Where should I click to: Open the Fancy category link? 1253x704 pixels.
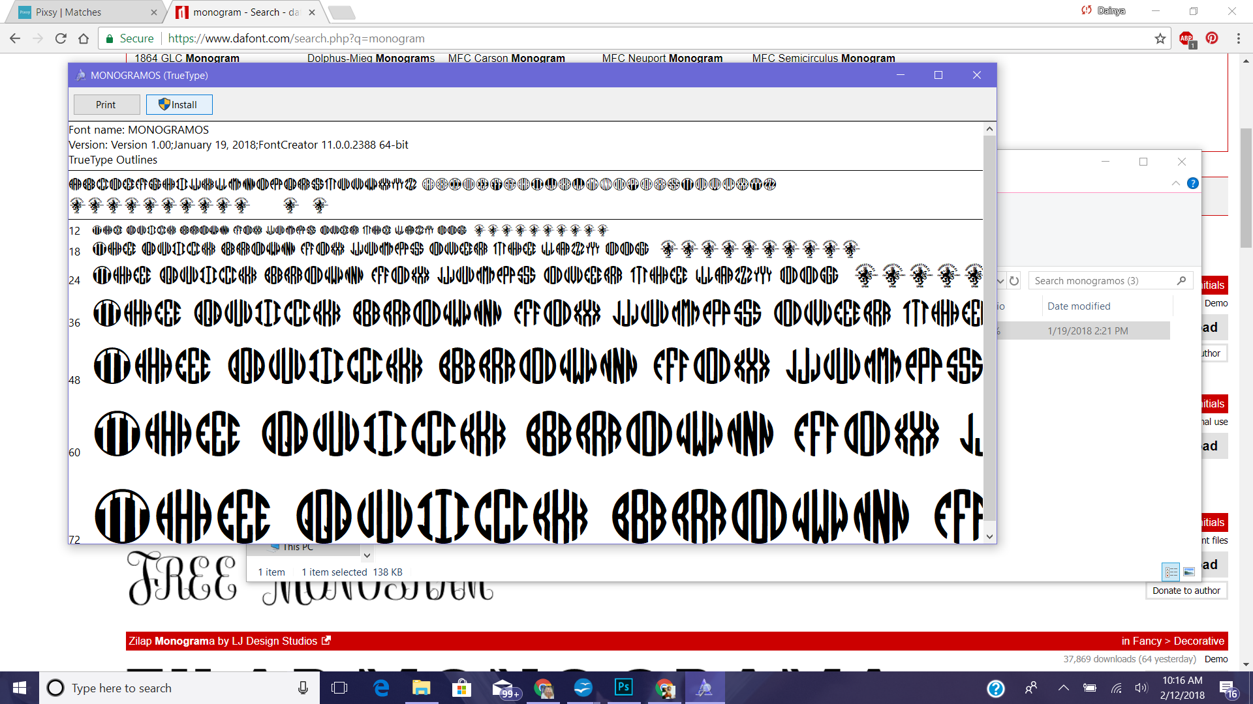(1148, 641)
